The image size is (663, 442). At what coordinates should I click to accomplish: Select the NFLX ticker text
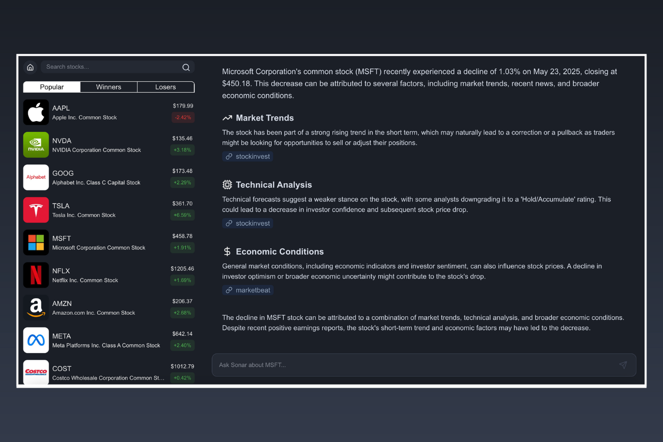[x=61, y=271]
